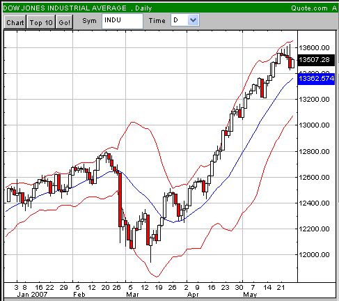The image size is (339, 301).
Task: Click the 12000.00 price axis label
Action: tap(314, 255)
